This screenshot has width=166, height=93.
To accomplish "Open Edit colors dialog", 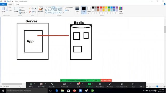I will 121,10.
